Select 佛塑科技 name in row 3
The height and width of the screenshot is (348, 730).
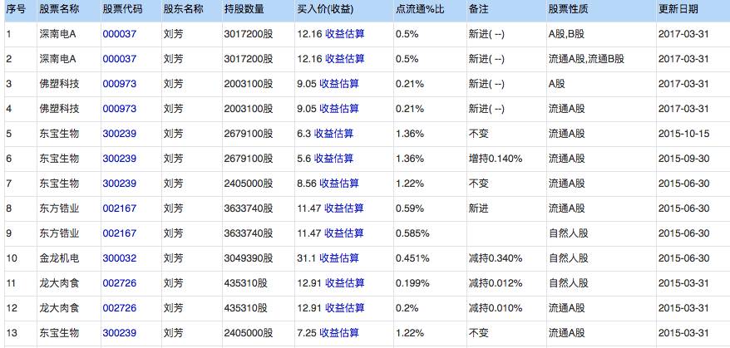[x=59, y=84]
